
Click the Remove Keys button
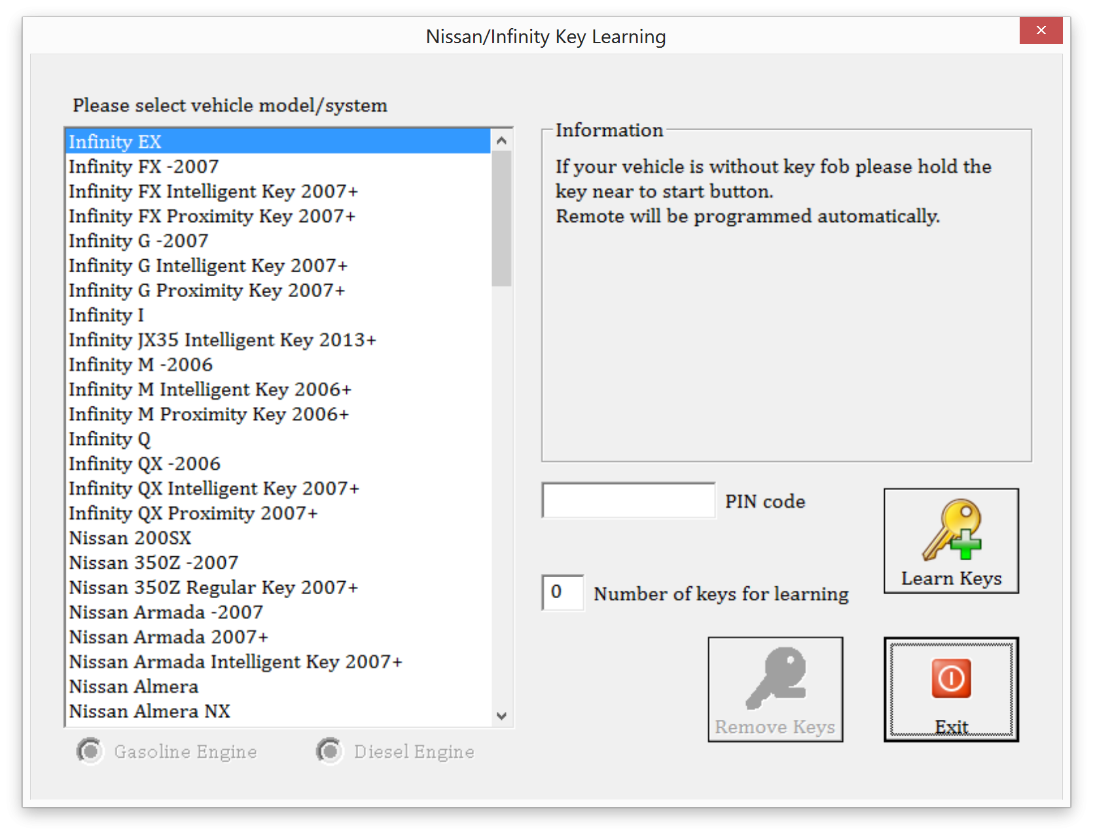[776, 689]
